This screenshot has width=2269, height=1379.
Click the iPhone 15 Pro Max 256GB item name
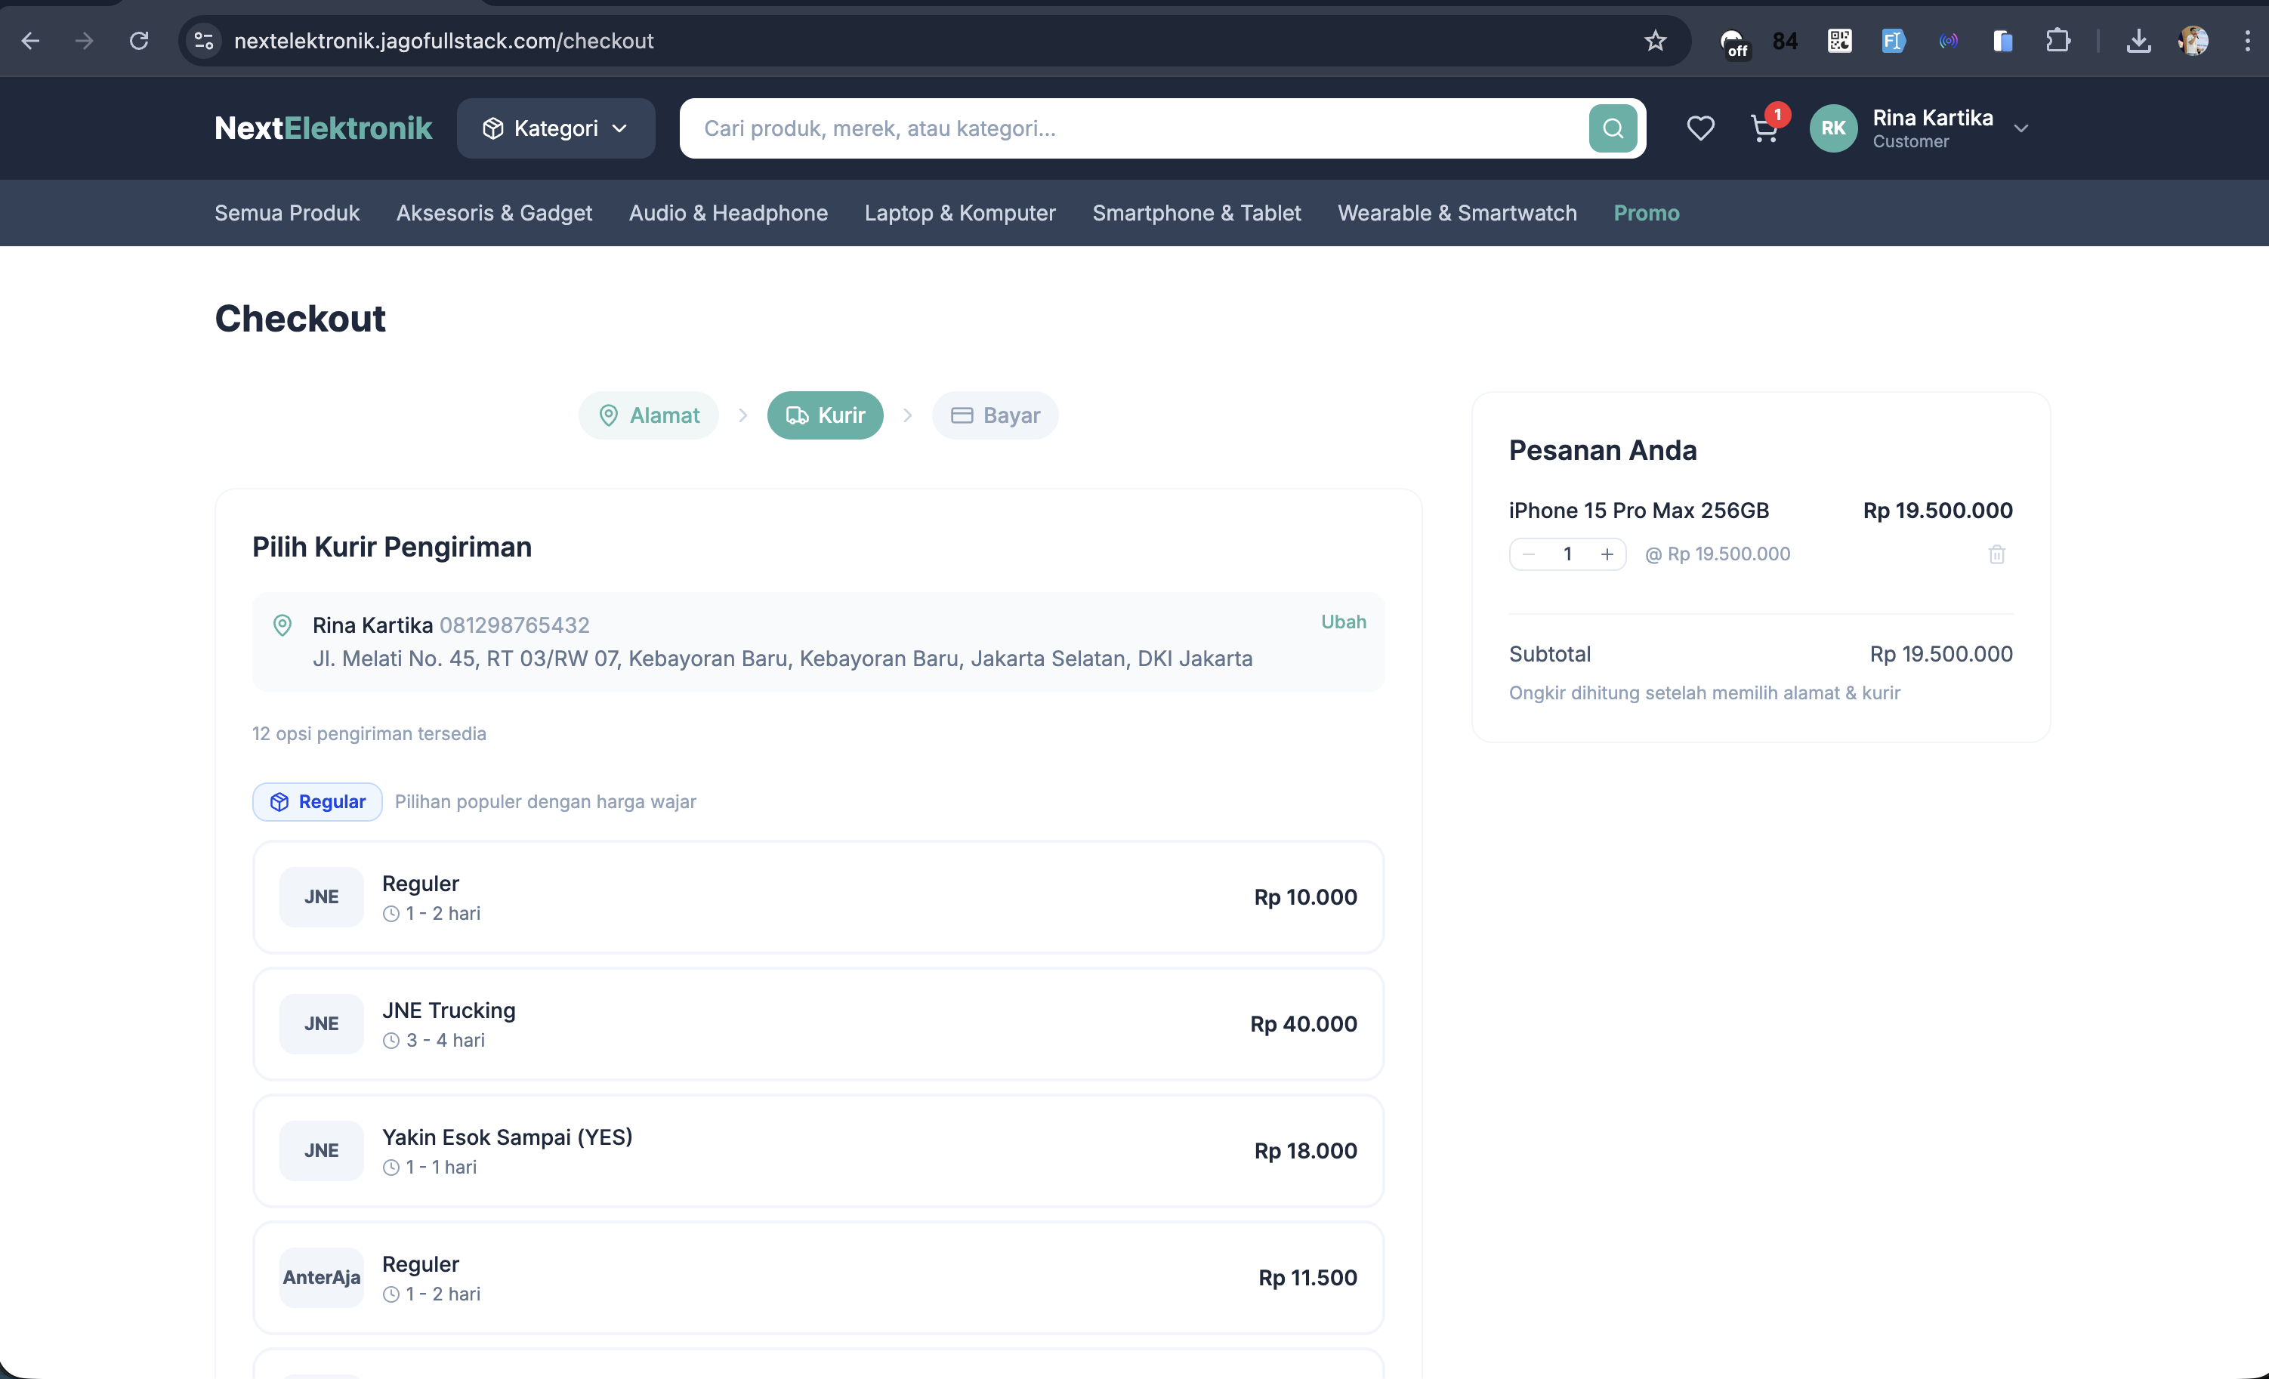pos(1638,510)
